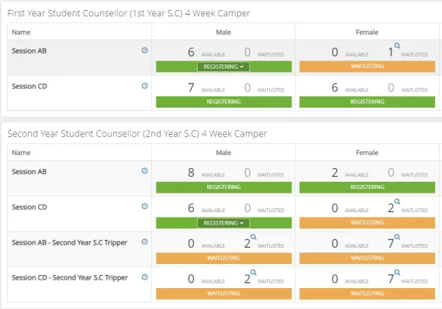Click Male column header in First Year table
This screenshot has width=442, height=309.
(223, 33)
